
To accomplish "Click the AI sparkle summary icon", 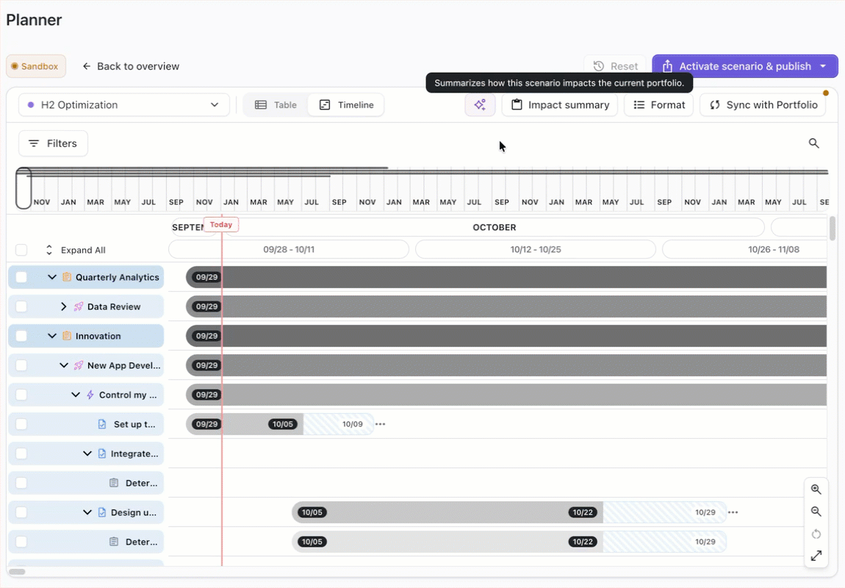I will click(x=480, y=104).
